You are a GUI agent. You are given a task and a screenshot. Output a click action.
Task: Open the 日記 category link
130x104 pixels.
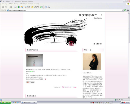[x=63, y=87]
